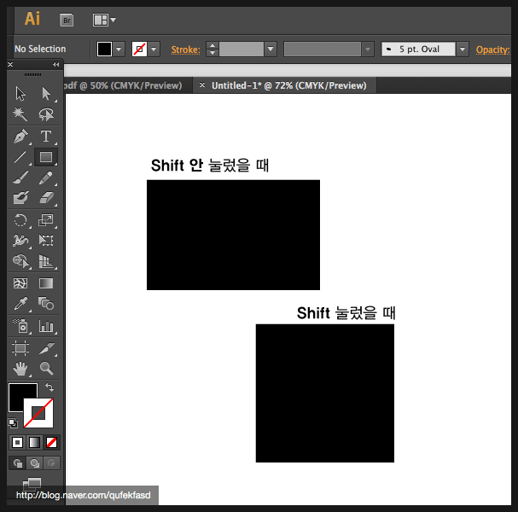
Task: Step the stroke weight up or down
Action: click(x=212, y=49)
